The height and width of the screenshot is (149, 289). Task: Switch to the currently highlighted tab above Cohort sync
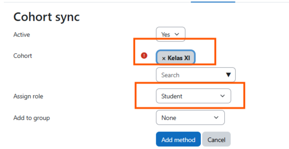point(213,2)
